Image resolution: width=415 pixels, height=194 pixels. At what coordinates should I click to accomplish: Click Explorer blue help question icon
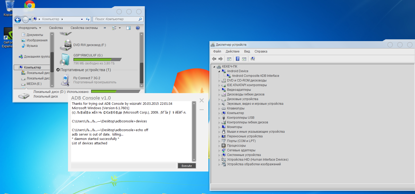tap(138, 28)
